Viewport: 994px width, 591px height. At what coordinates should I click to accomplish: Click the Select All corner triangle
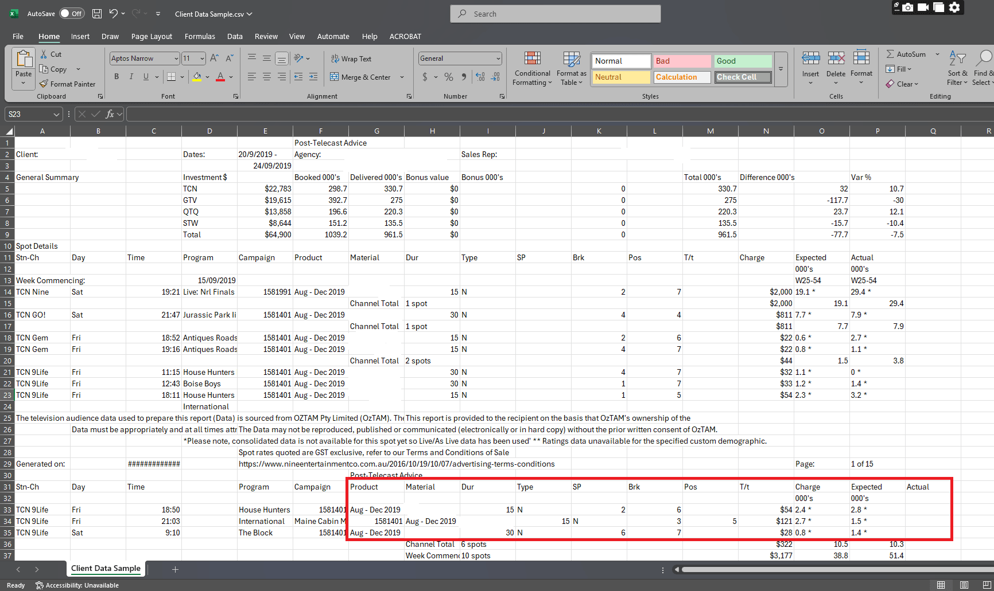pyautogui.click(x=9, y=131)
